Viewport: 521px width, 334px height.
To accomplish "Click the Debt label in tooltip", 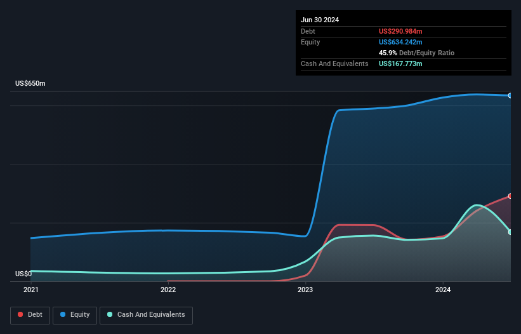I will coord(308,31).
